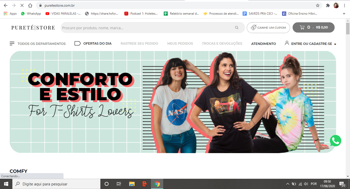Open the Podcast 1: Hoteles bookmark

point(141,14)
